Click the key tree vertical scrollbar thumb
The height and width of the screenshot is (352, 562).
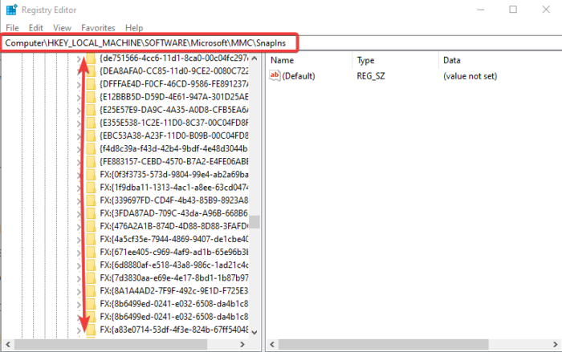(x=255, y=222)
